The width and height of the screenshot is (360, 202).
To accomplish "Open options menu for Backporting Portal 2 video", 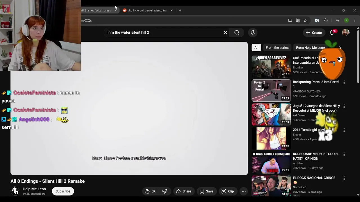I will 344,82.
